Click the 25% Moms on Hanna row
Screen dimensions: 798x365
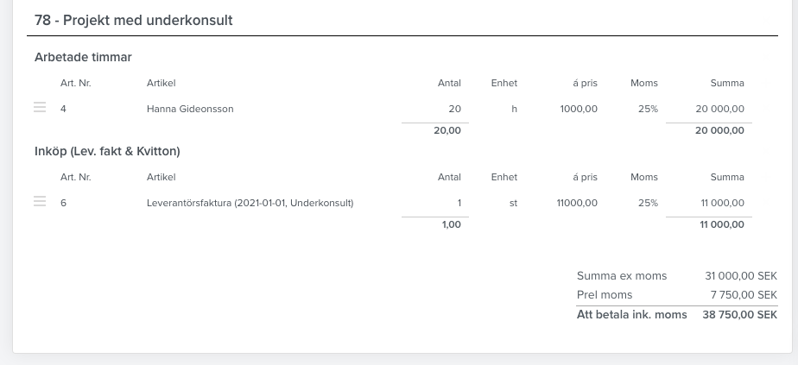pos(648,109)
